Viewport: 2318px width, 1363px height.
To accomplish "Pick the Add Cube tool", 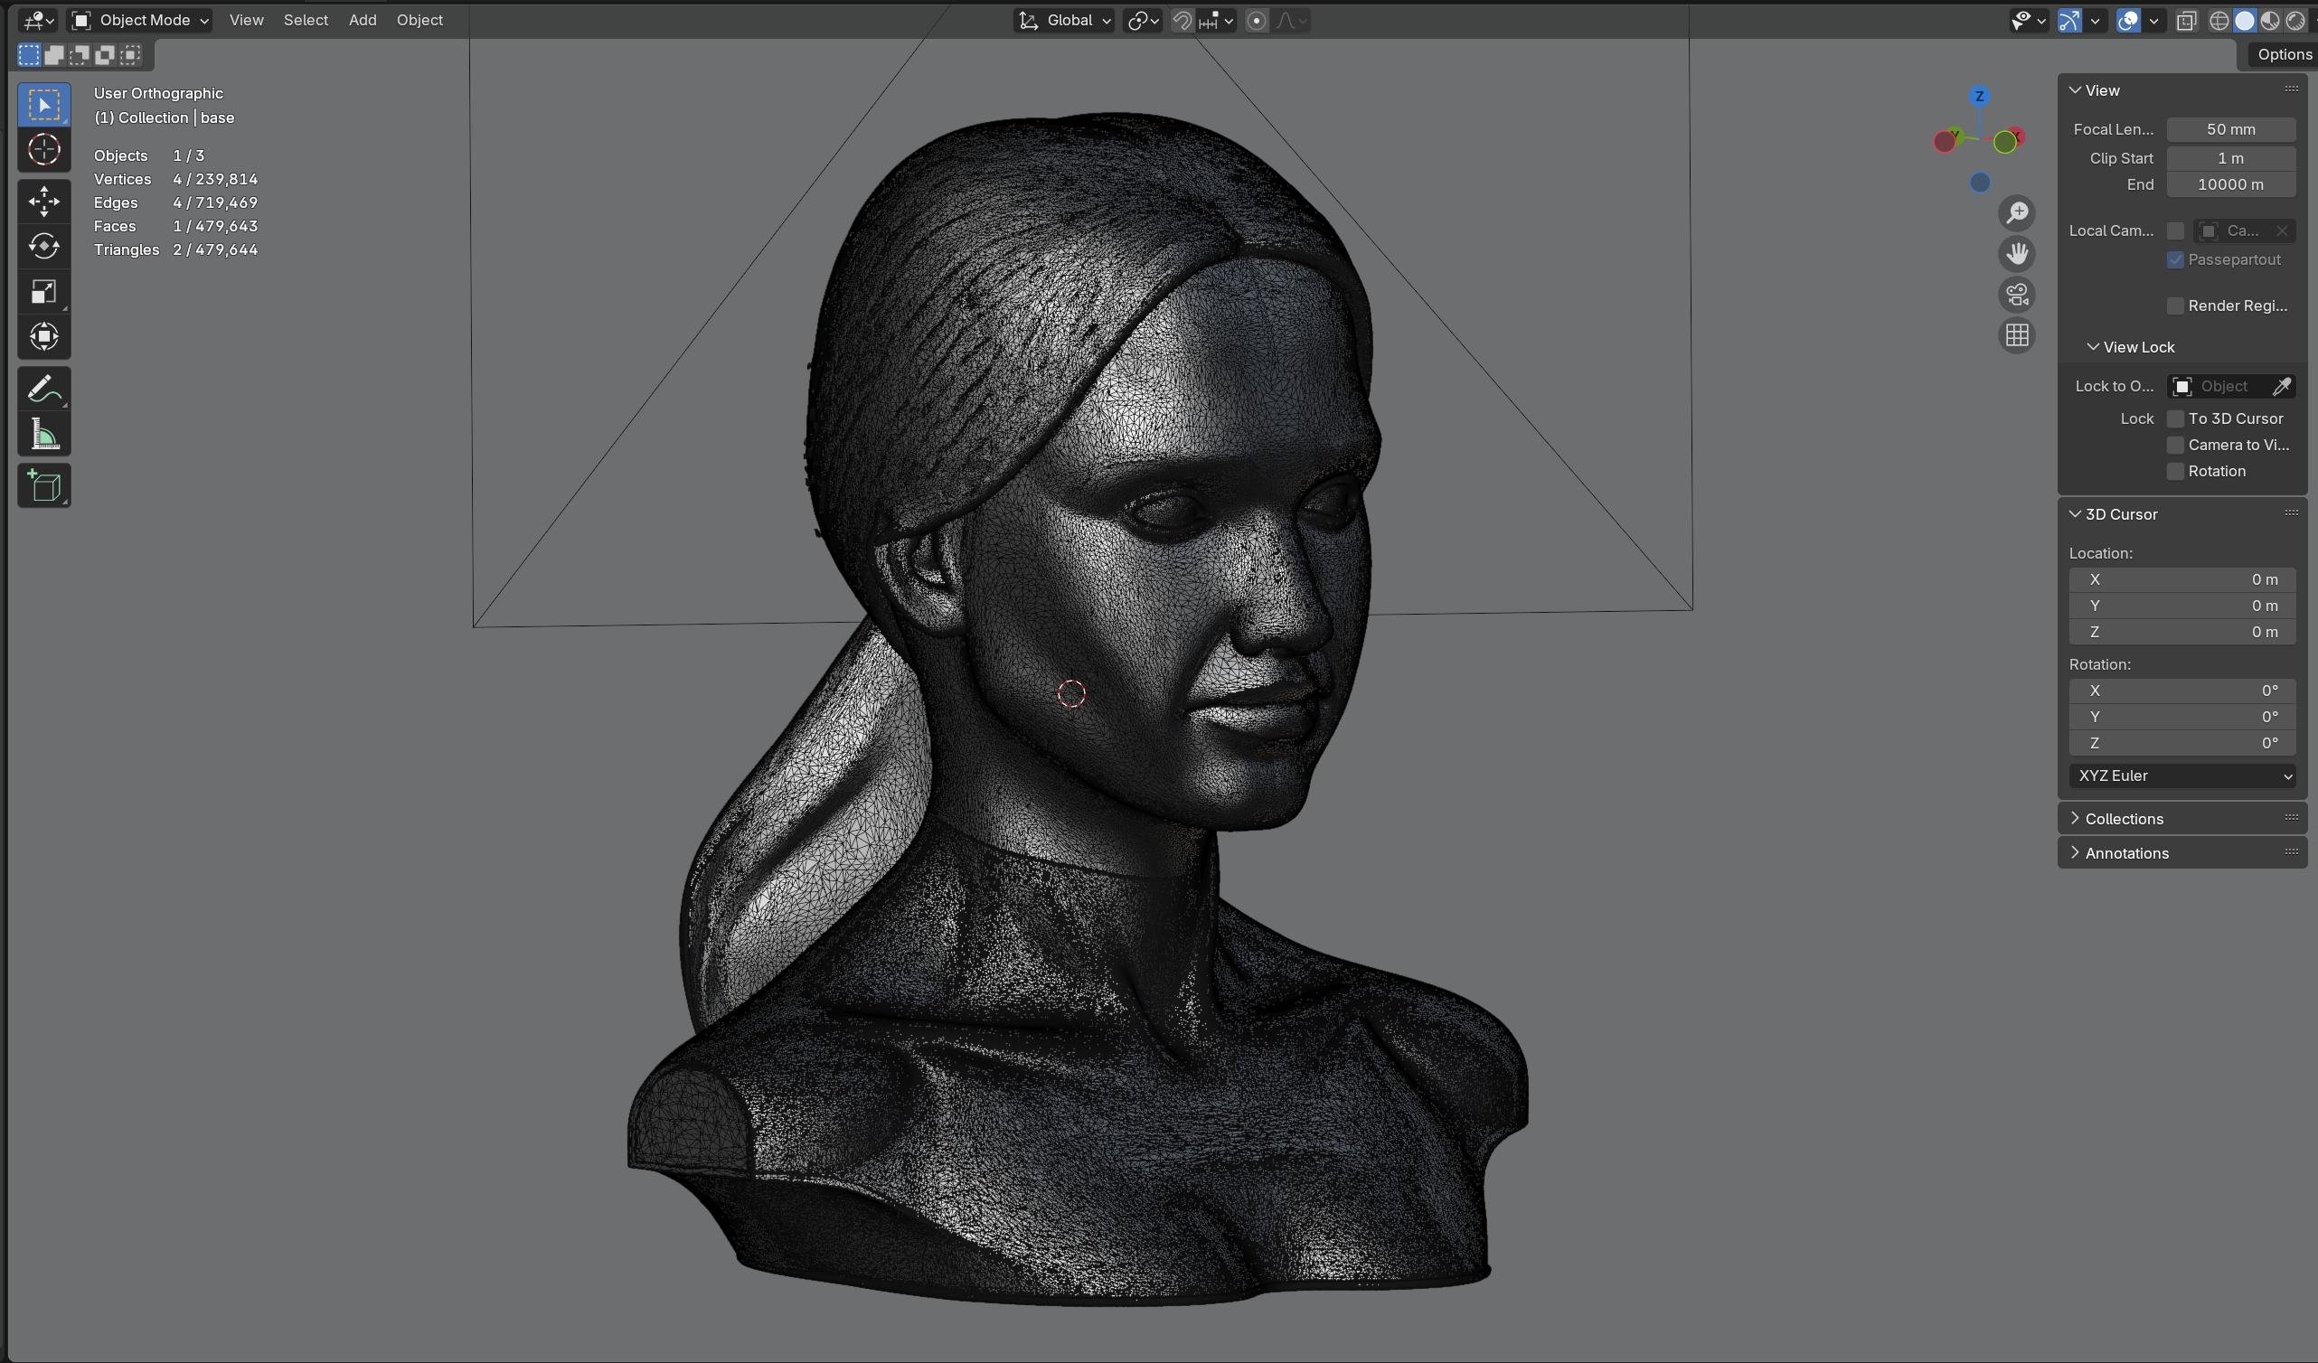I will [43, 485].
